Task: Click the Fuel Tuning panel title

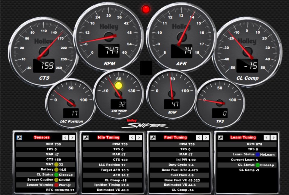Action: click(176, 137)
